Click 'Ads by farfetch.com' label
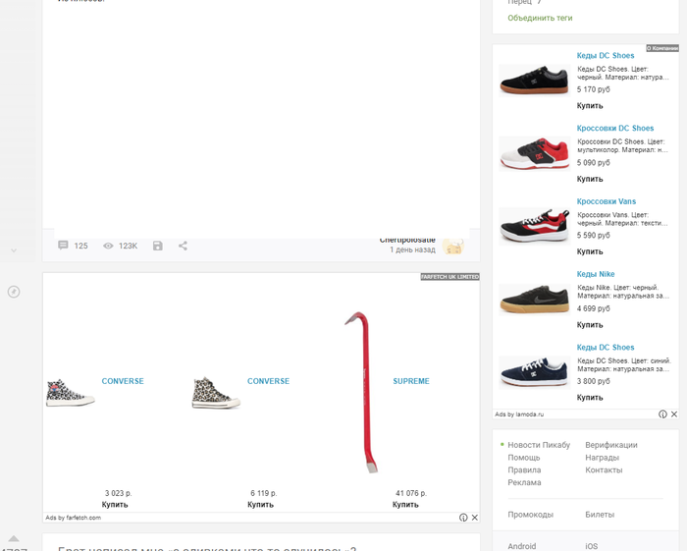Image resolution: width=687 pixels, height=551 pixels. [74, 518]
